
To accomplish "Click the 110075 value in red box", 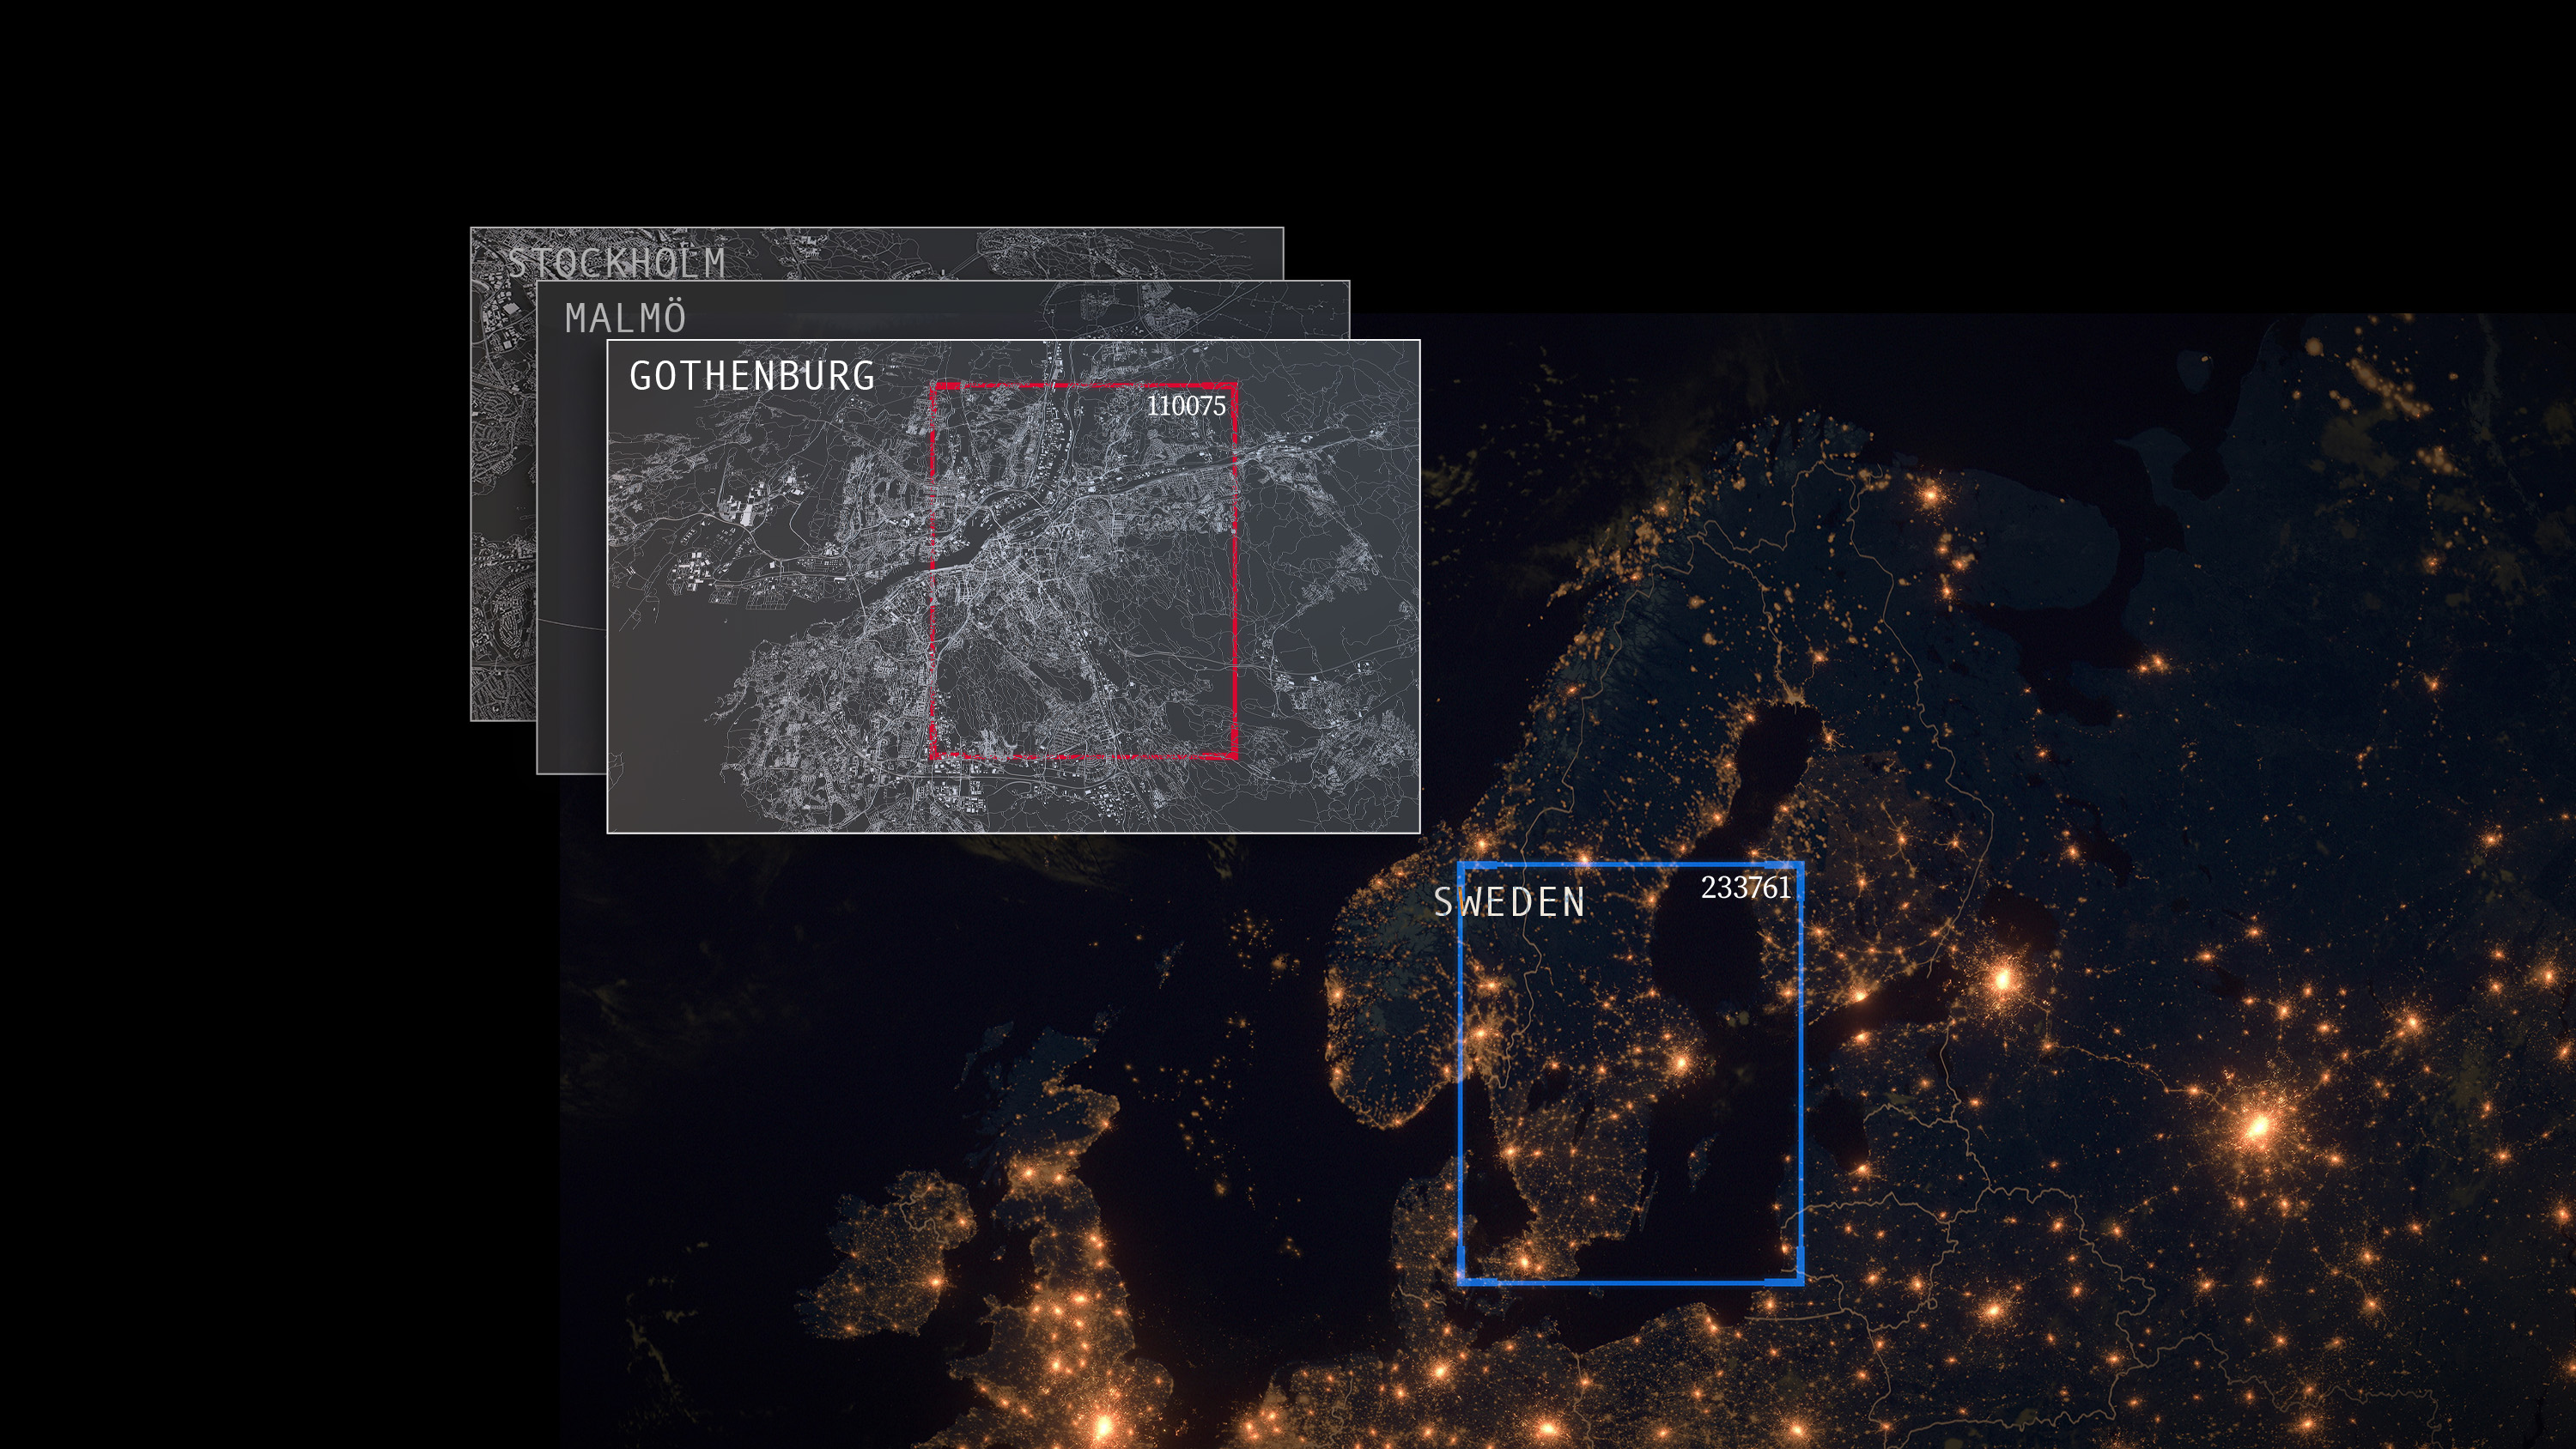I will click(1185, 406).
